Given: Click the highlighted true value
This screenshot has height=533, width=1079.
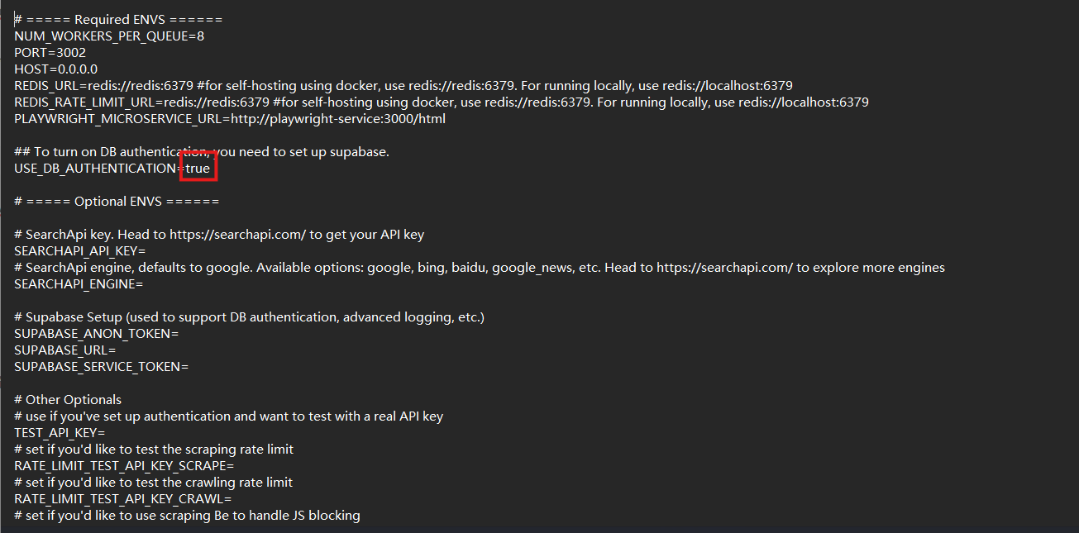Looking at the screenshot, I should tap(198, 169).
